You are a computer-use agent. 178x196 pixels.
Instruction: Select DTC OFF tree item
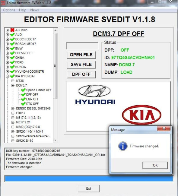pyautogui.click(x=32, y=104)
